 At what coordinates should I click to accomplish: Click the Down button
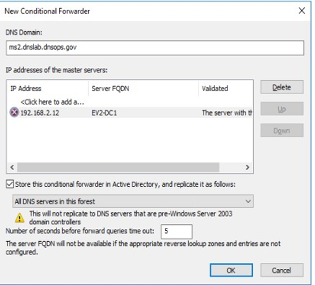point(282,130)
